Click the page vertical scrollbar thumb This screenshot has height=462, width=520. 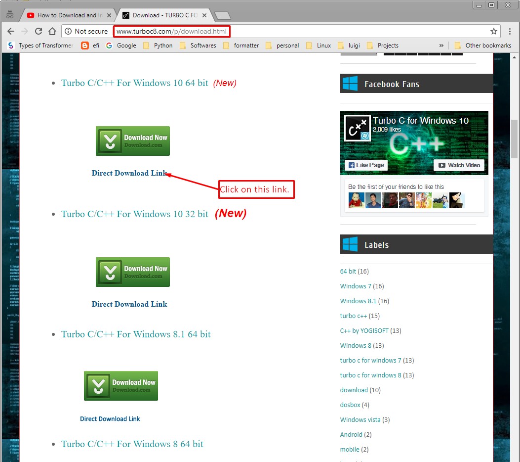tap(514, 139)
